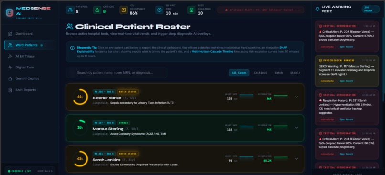
Task: Open Record on the 86.0% SpO2 alert
Action: click(x=346, y=154)
